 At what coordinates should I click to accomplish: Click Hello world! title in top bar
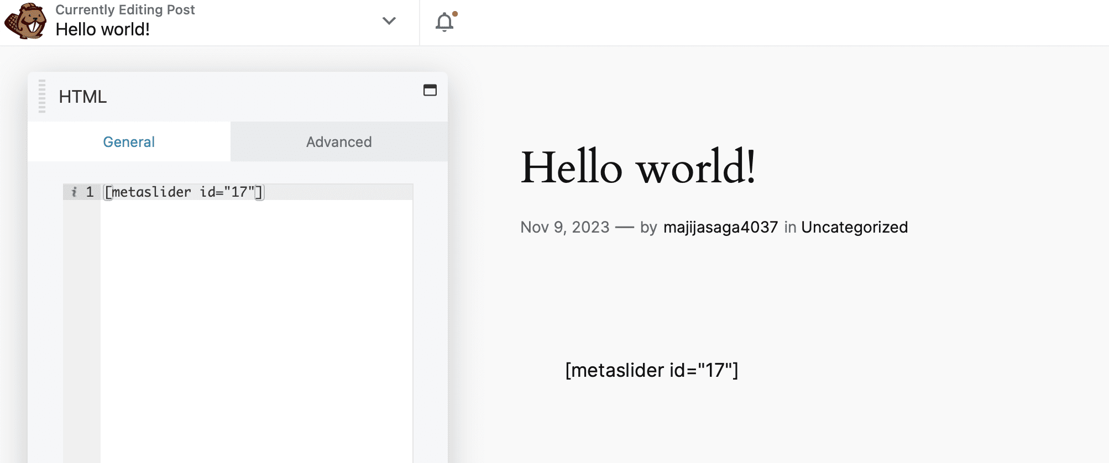click(103, 29)
